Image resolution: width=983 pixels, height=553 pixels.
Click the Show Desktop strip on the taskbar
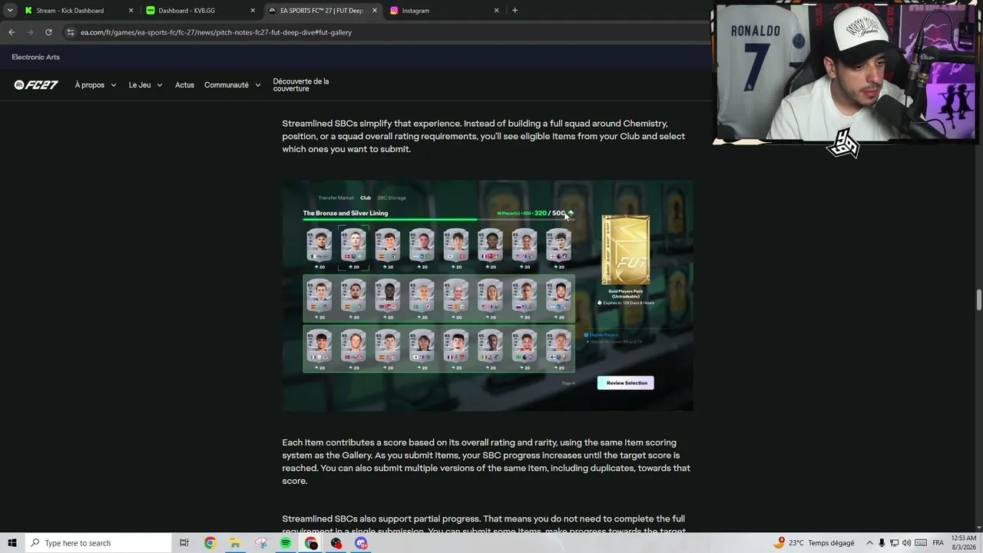(x=981, y=543)
